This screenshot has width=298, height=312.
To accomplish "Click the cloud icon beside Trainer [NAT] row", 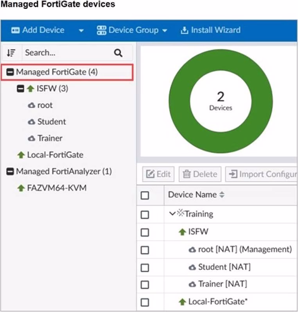I will click(x=192, y=284).
